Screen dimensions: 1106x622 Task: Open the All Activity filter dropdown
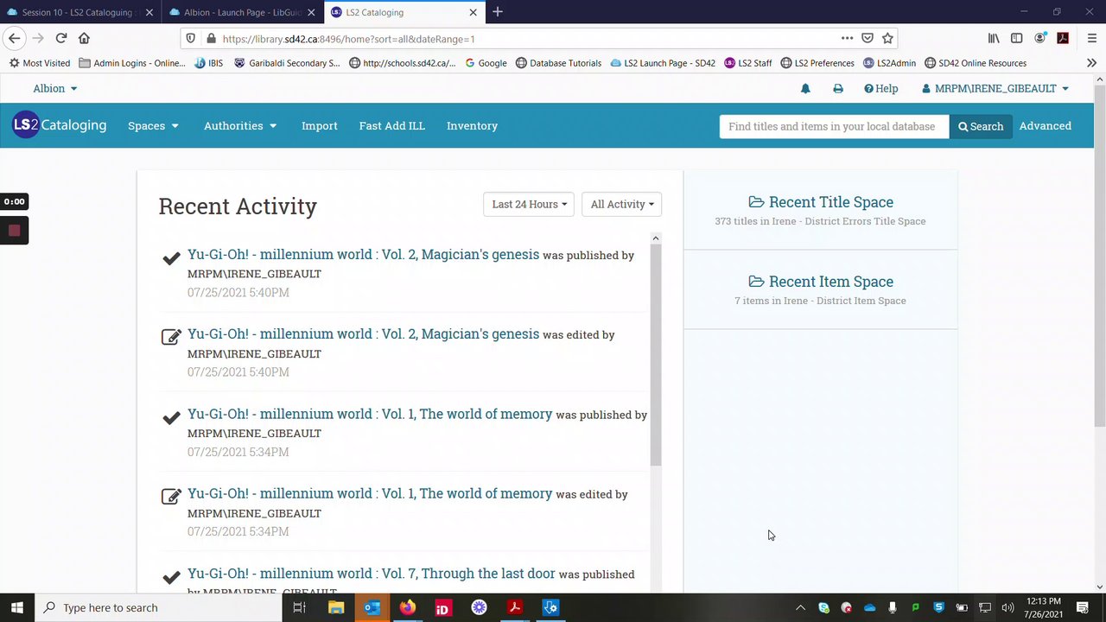point(621,205)
